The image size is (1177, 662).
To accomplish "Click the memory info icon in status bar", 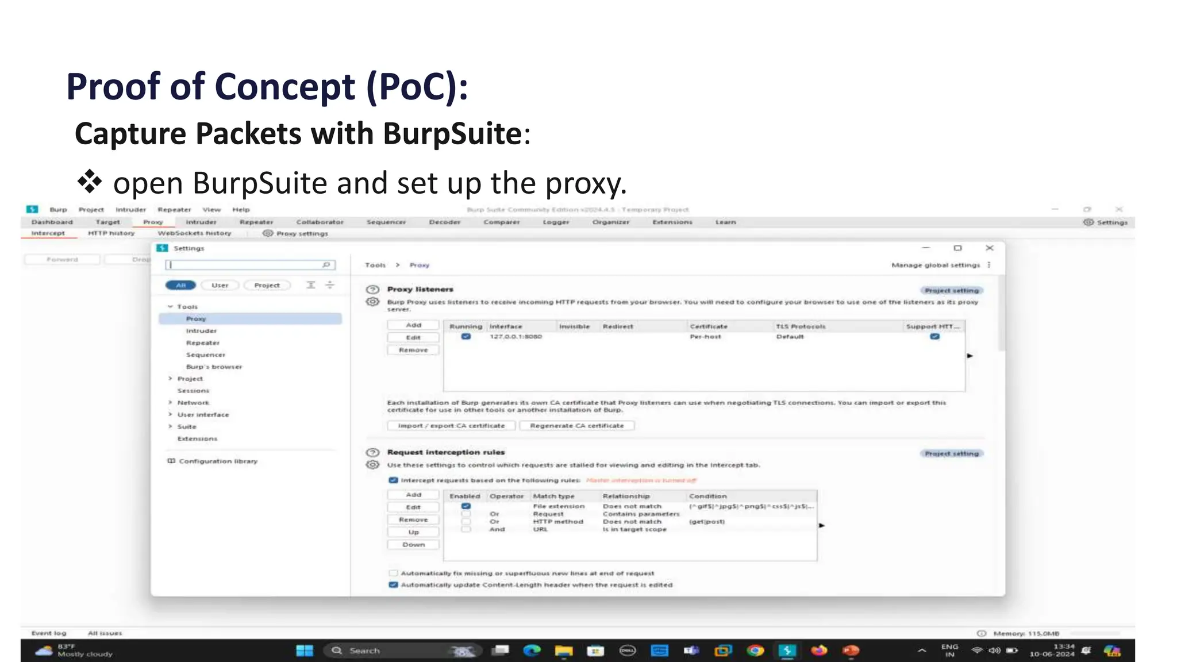I will pyautogui.click(x=982, y=633).
